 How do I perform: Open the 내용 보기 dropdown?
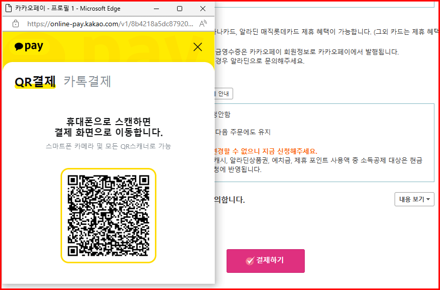414,199
